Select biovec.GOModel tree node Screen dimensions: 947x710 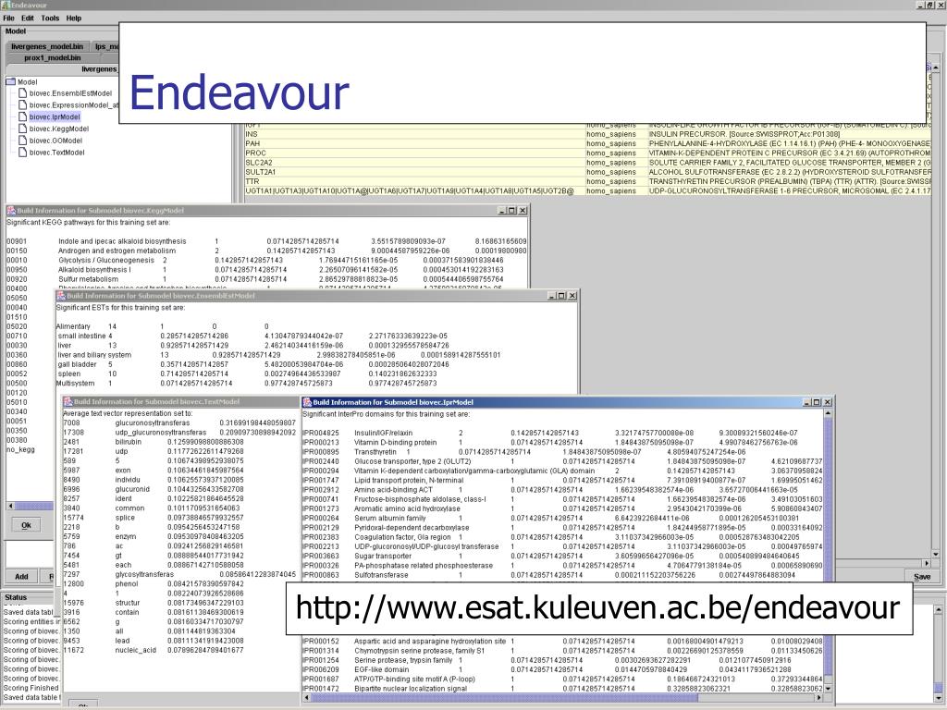pos(55,141)
